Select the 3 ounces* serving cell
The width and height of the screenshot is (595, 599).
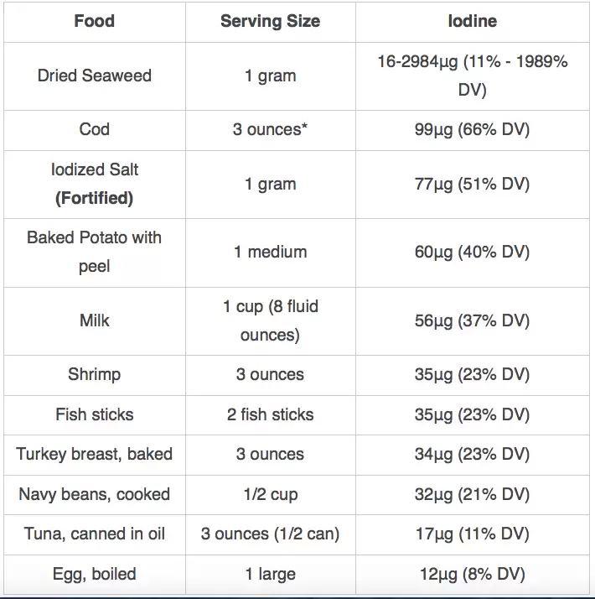click(x=270, y=129)
